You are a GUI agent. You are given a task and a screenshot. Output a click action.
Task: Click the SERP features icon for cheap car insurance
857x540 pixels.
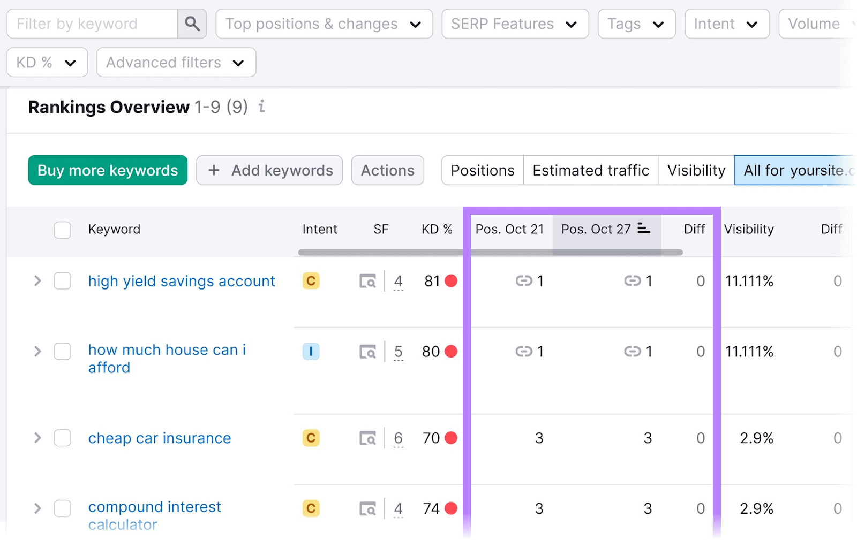point(367,438)
